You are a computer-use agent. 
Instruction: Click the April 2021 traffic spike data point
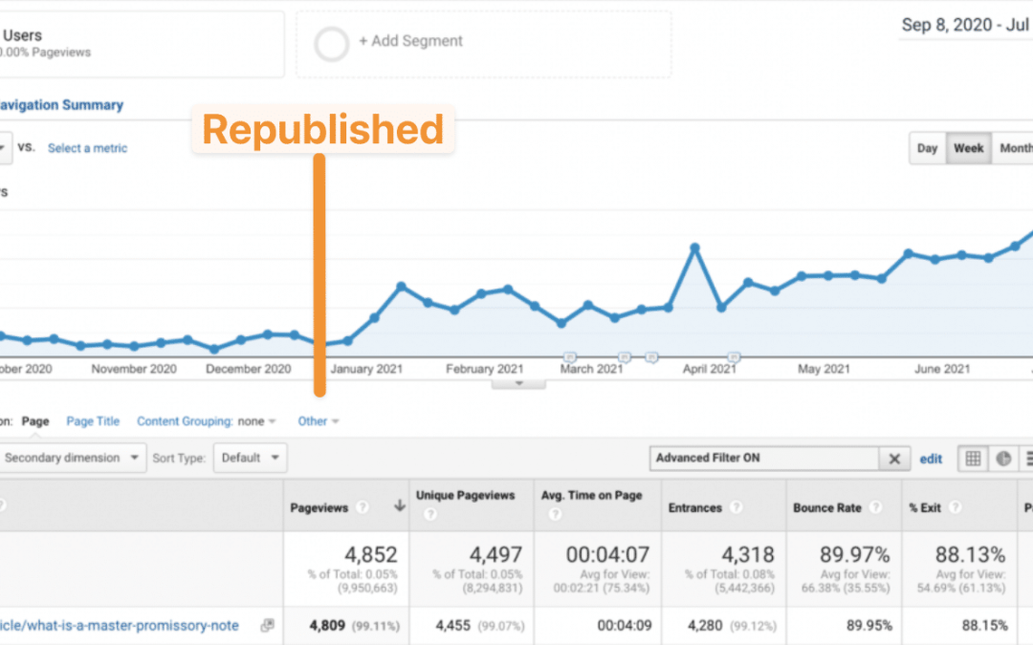point(695,247)
